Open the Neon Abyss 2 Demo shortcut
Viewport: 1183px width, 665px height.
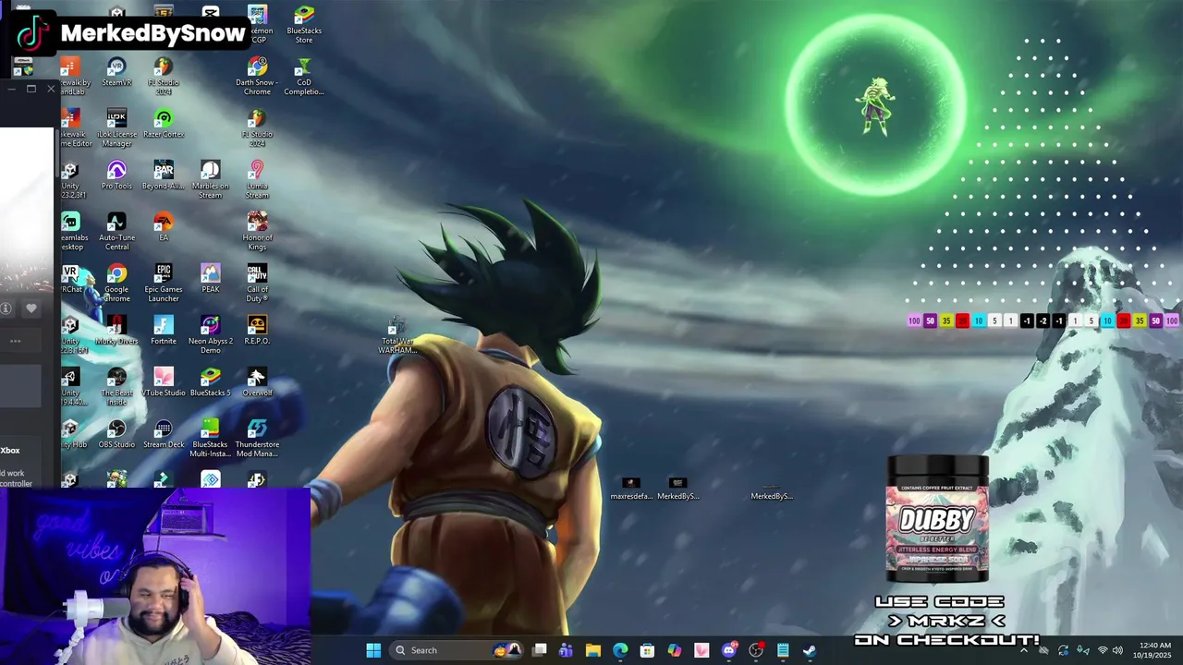pos(211,335)
